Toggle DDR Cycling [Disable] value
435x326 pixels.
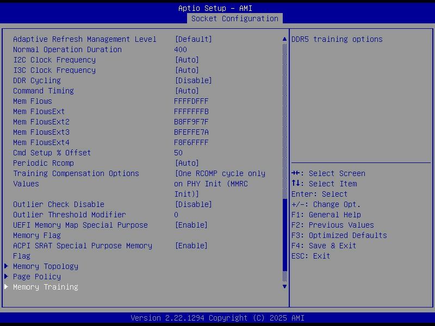pos(194,80)
